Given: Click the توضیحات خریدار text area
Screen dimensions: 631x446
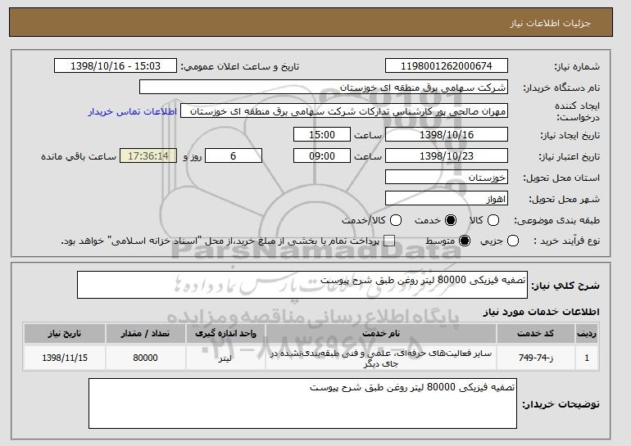Looking at the screenshot, I should point(302,403).
